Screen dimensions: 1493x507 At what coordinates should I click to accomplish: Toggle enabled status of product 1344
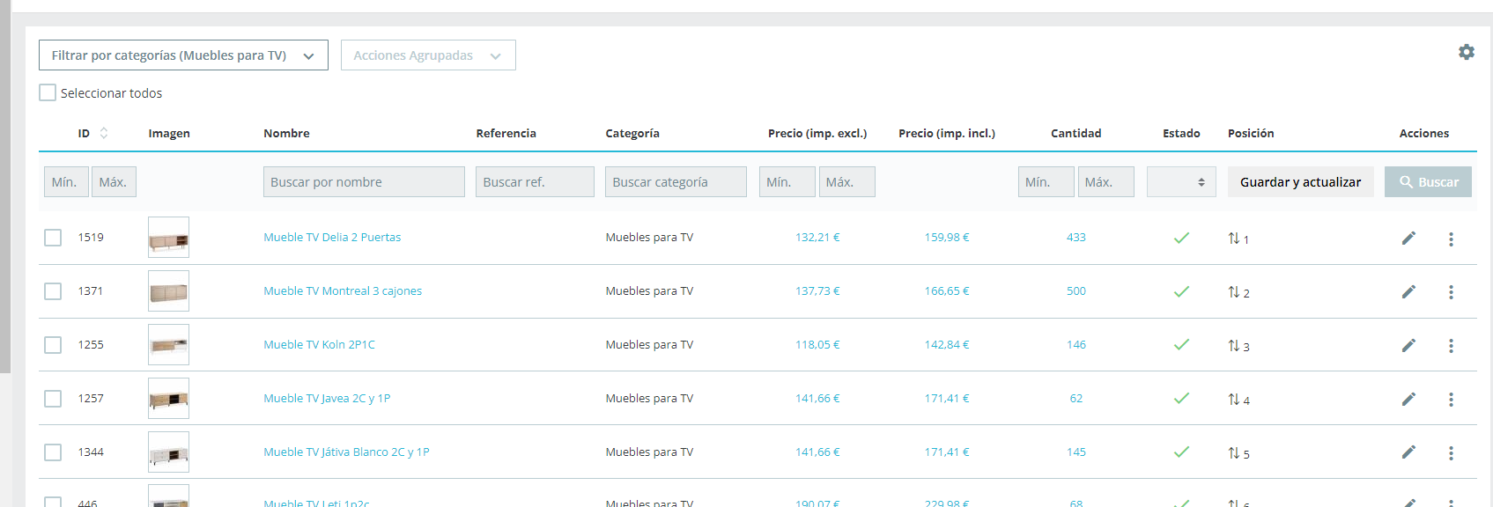(1181, 452)
